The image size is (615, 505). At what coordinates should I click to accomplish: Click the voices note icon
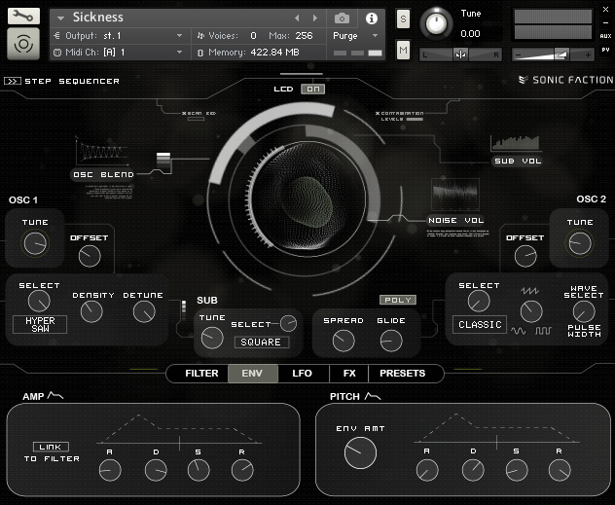tap(200, 36)
